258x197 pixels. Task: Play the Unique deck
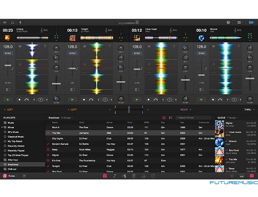(8, 100)
